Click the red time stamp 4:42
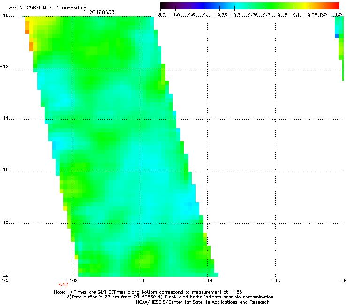Image resolution: width=347 pixels, height=305 pixels. coord(63,285)
